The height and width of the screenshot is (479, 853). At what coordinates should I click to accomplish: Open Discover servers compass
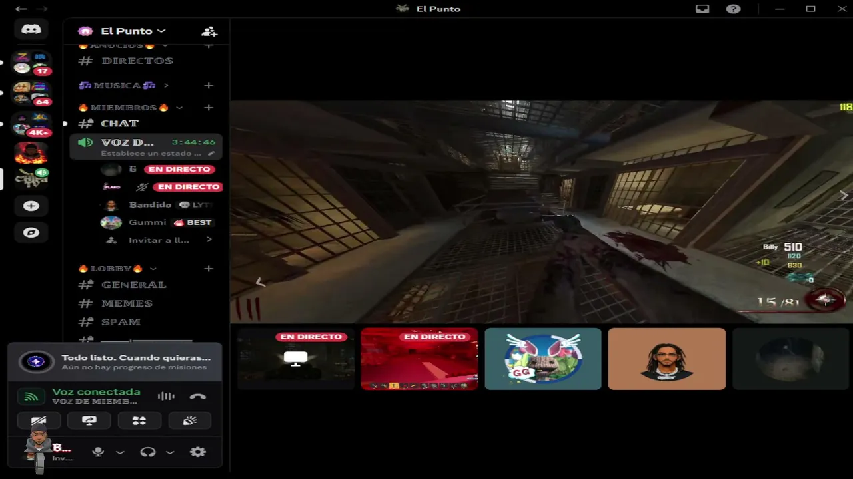[x=31, y=232]
